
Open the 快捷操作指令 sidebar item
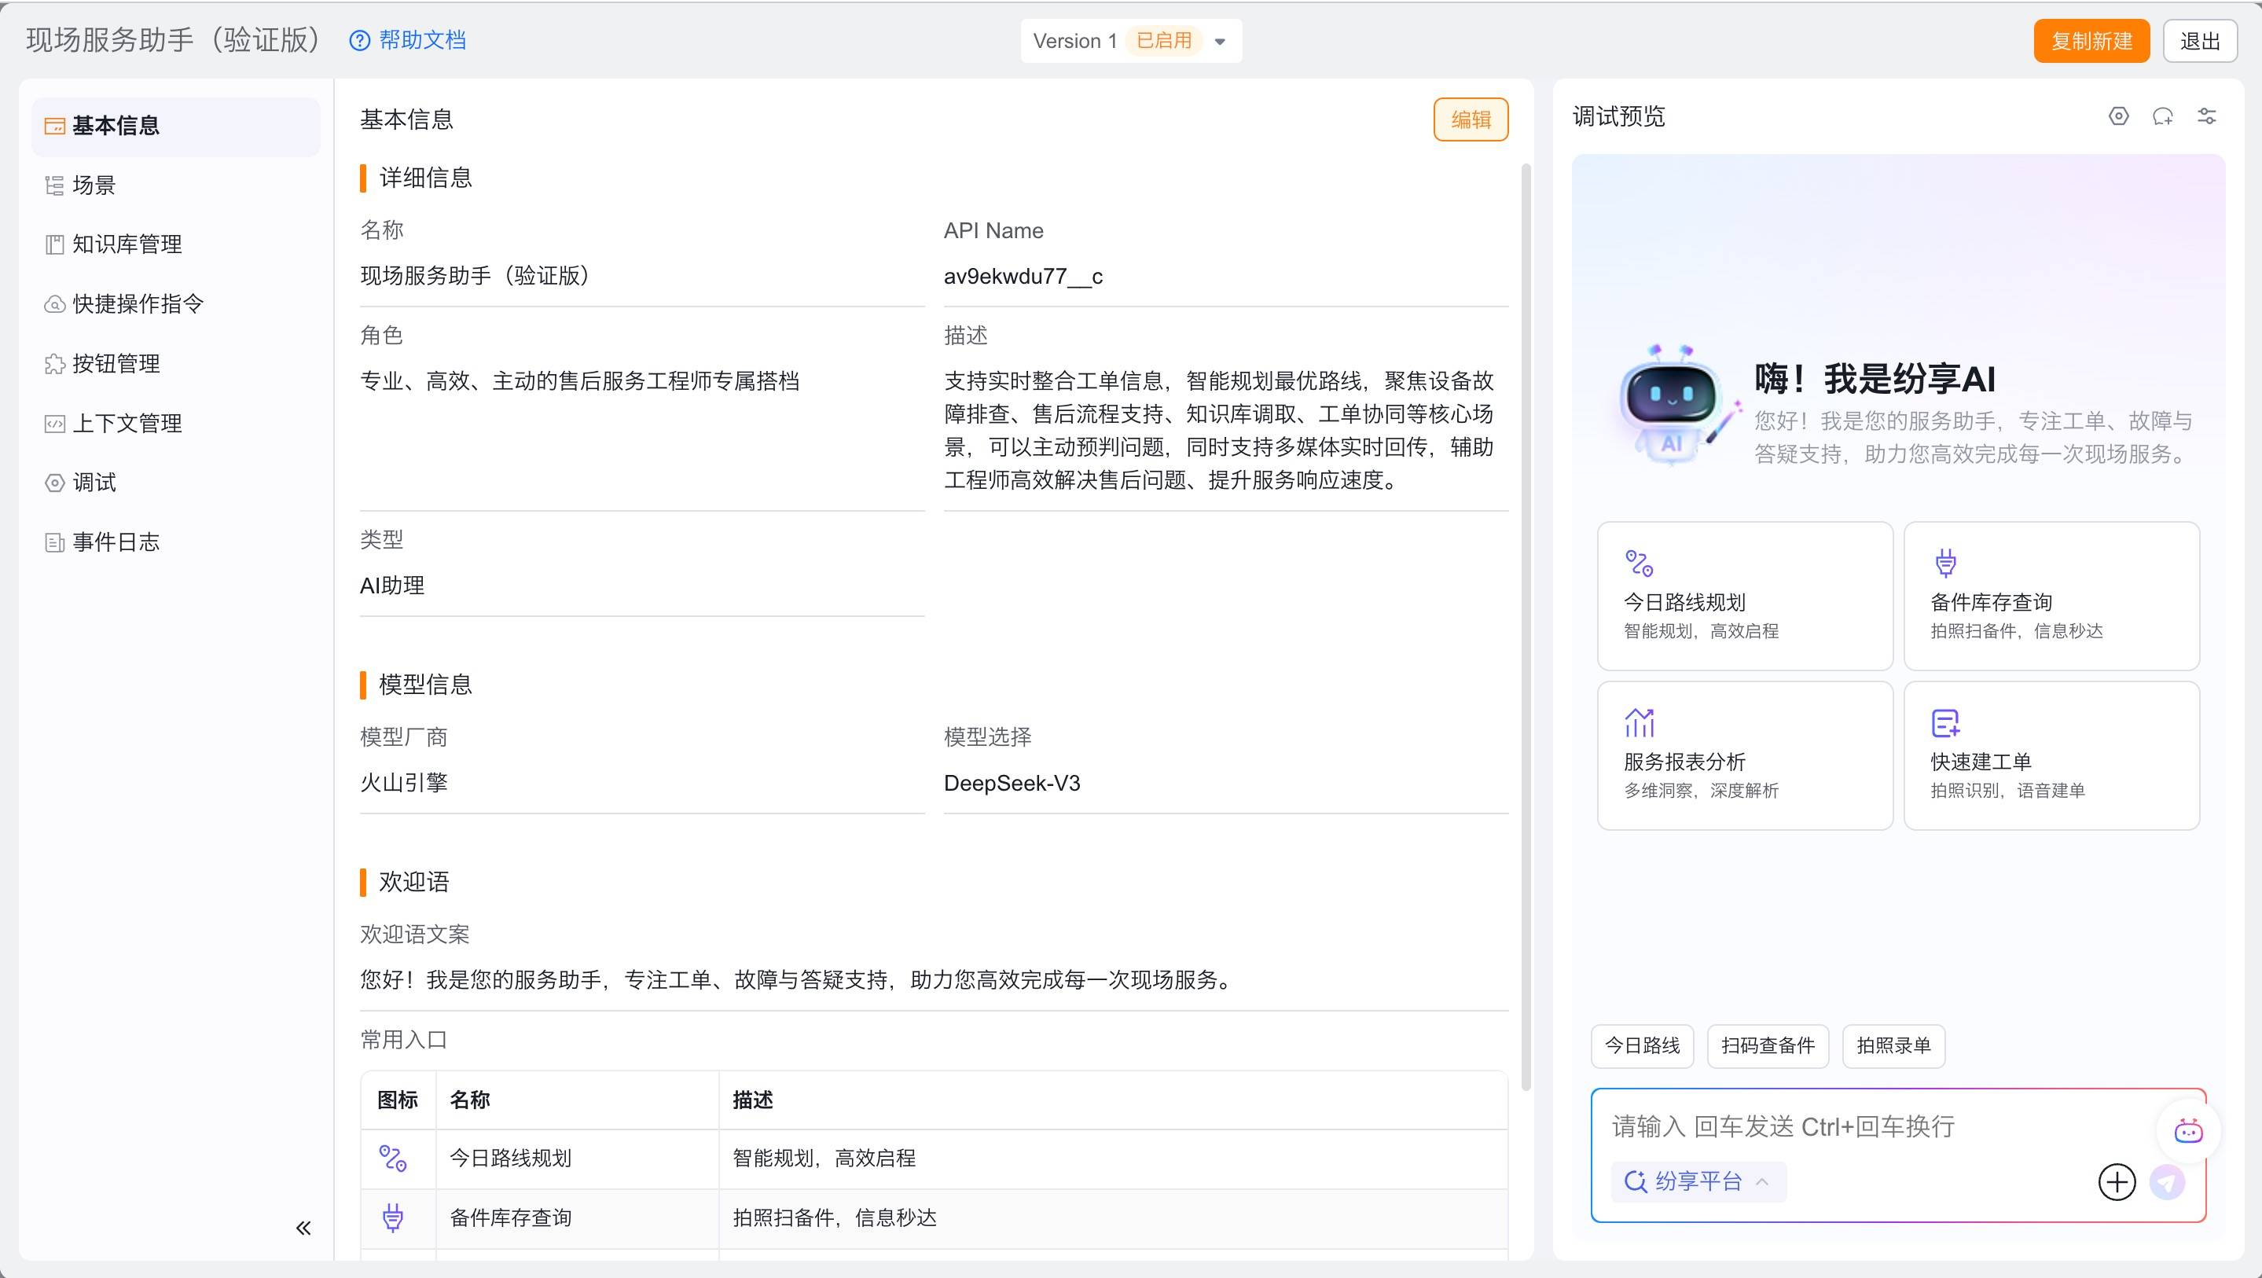coord(138,304)
